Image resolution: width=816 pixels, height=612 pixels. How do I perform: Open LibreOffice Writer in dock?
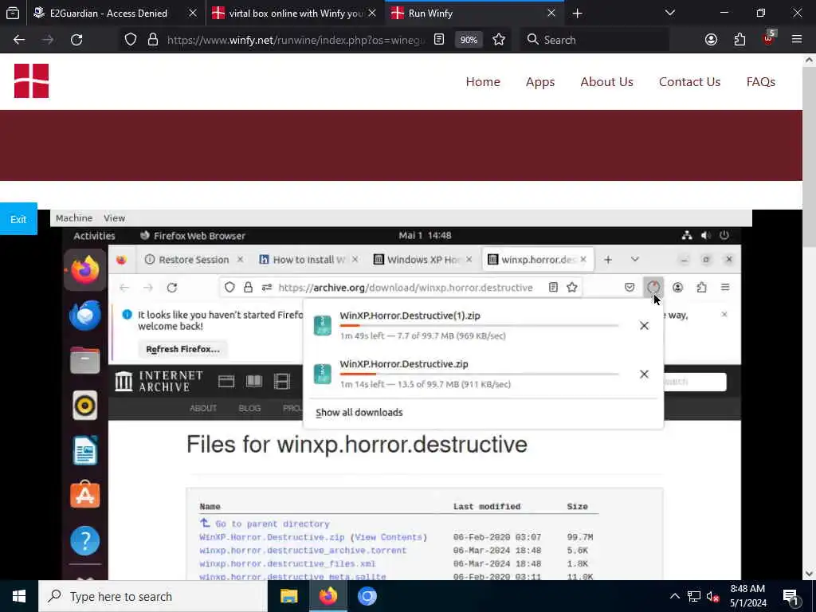pos(84,450)
